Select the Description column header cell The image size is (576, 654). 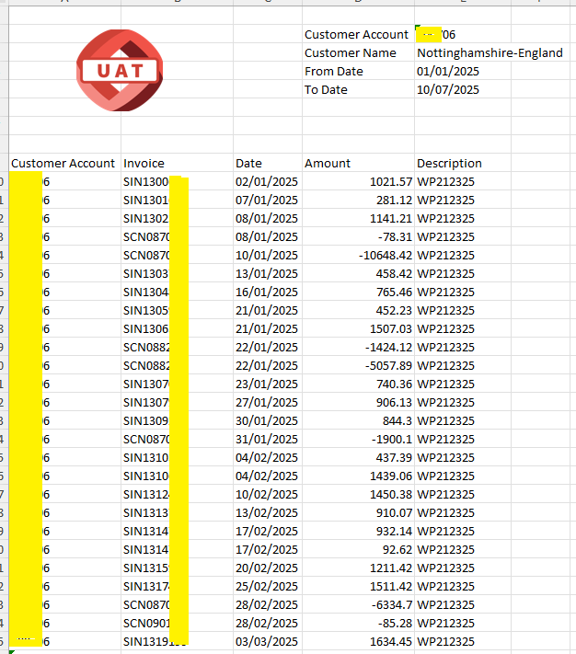pyautogui.click(x=449, y=163)
